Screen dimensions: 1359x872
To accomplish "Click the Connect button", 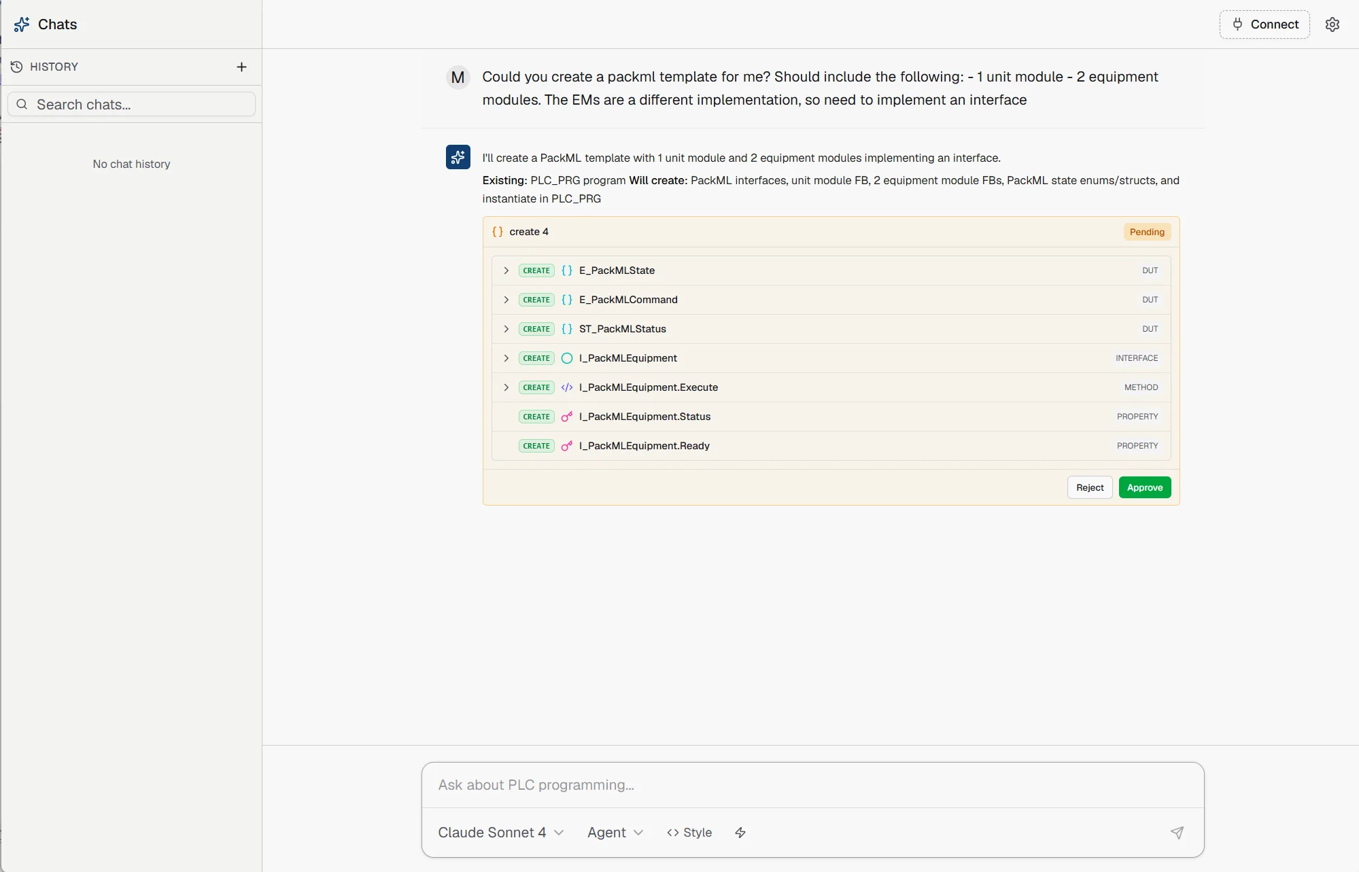I will coord(1264,24).
